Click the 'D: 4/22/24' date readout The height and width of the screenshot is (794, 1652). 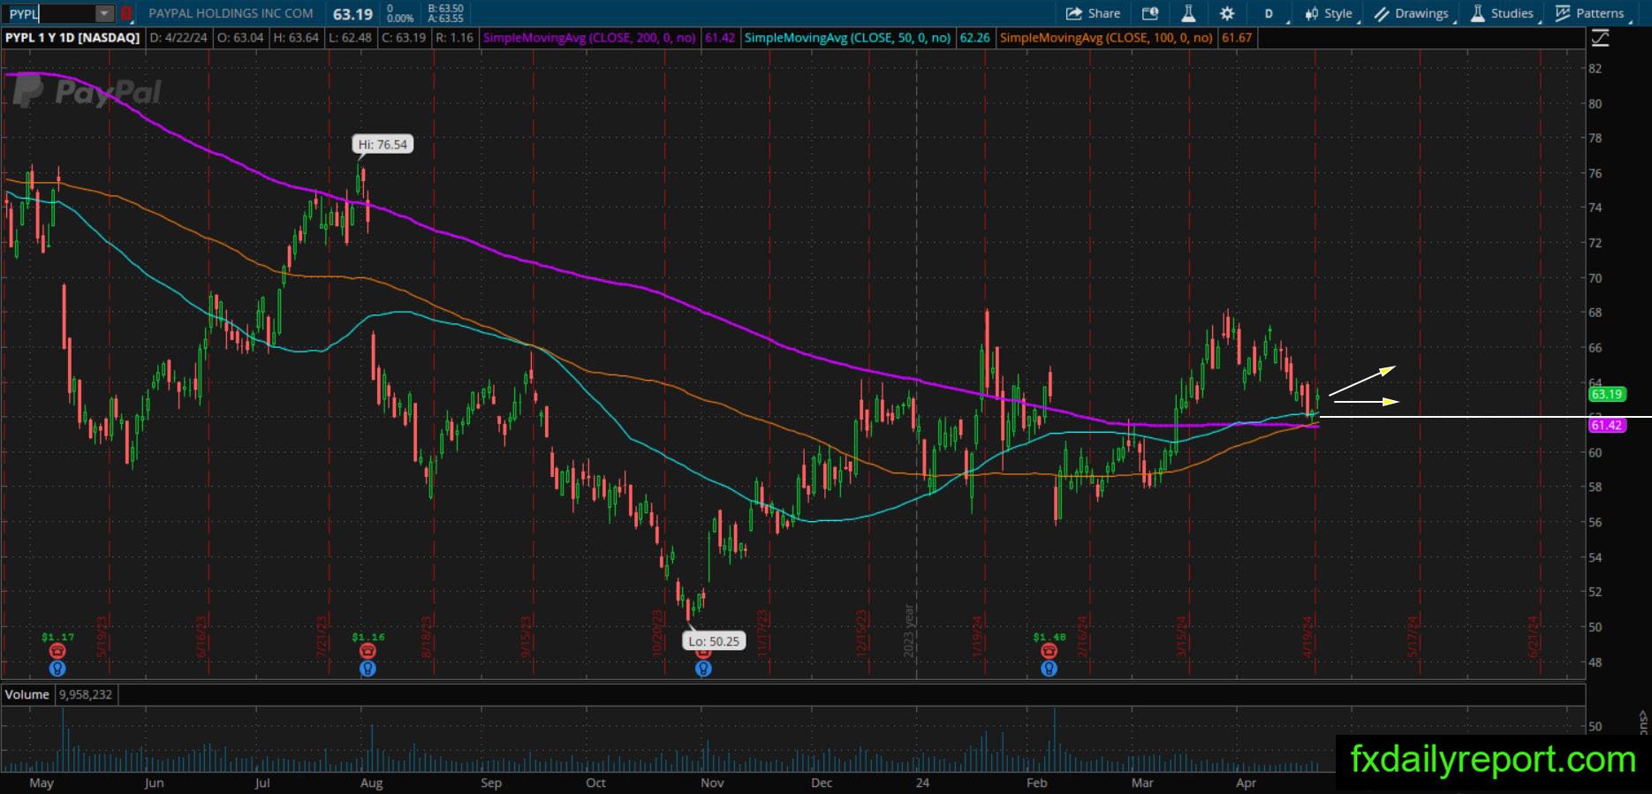pyautogui.click(x=180, y=38)
